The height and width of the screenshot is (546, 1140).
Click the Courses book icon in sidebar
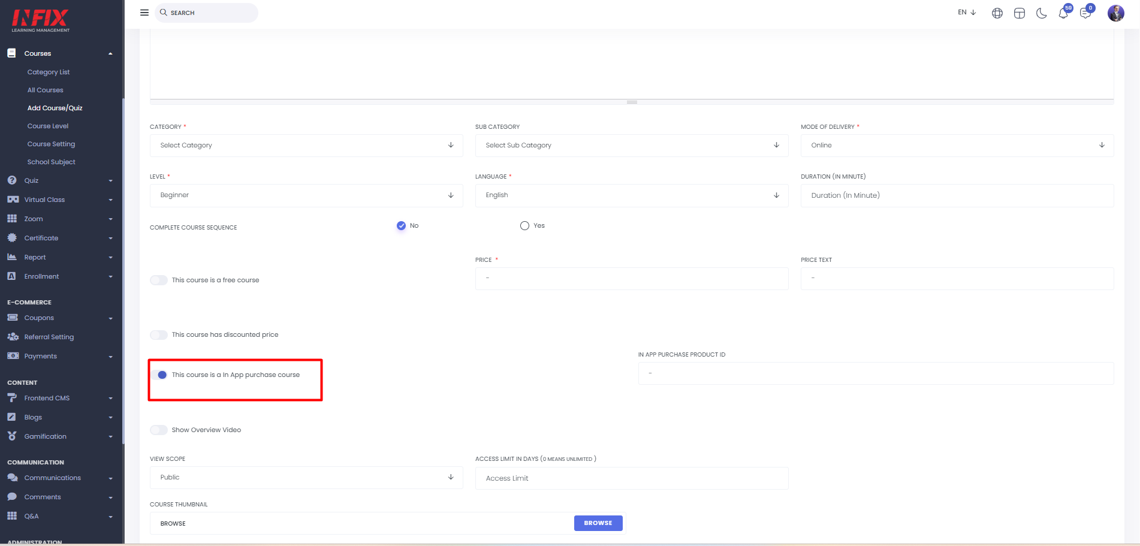click(x=11, y=53)
